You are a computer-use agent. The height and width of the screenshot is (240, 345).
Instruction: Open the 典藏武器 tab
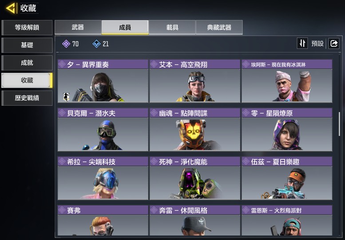(219, 27)
